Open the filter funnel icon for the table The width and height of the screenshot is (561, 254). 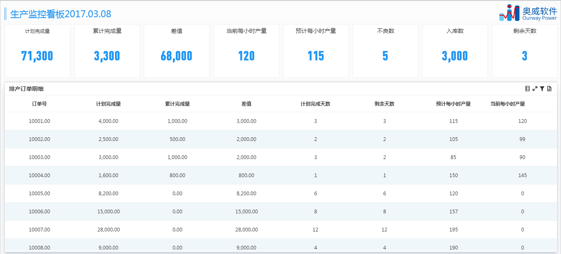(542, 89)
